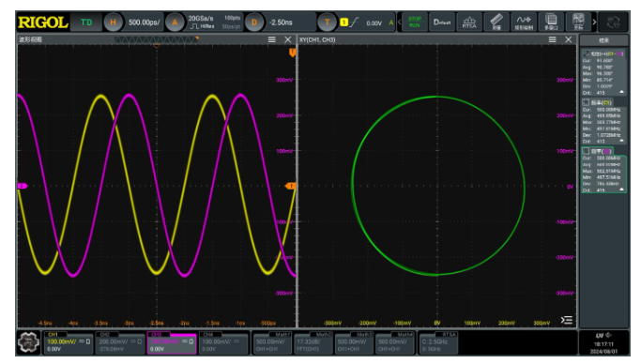Image resolution: width=641 pixels, height=364 pixels.
Task: Click the phase measurement icon
Action: point(586,53)
